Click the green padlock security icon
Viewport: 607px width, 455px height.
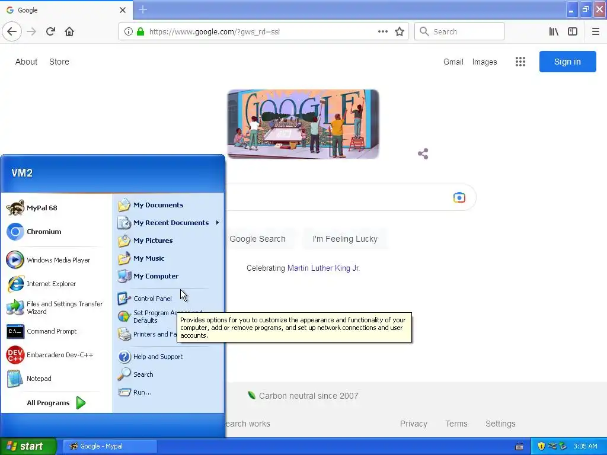click(x=140, y=32)
